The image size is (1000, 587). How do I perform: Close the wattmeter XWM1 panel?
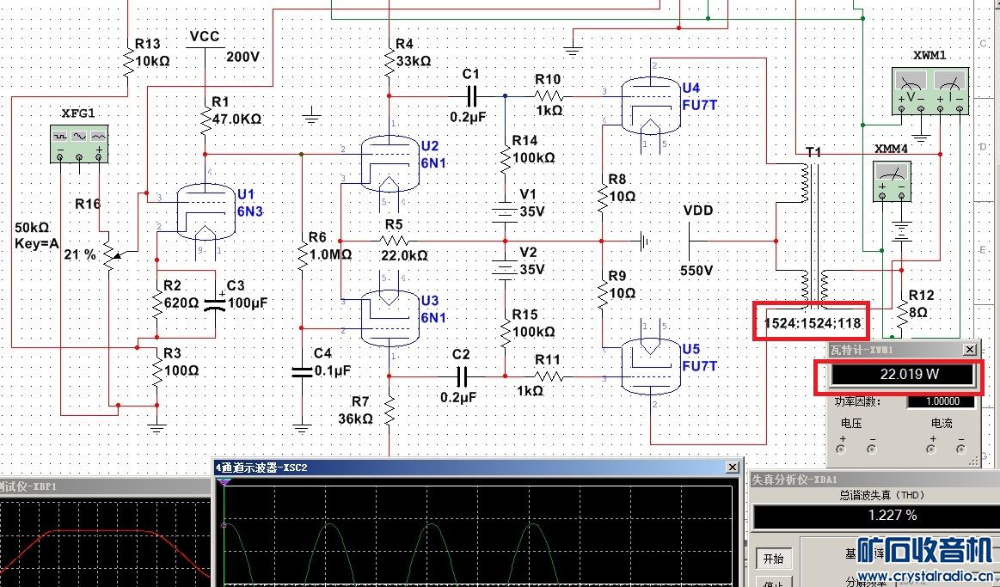click(970, 349)
